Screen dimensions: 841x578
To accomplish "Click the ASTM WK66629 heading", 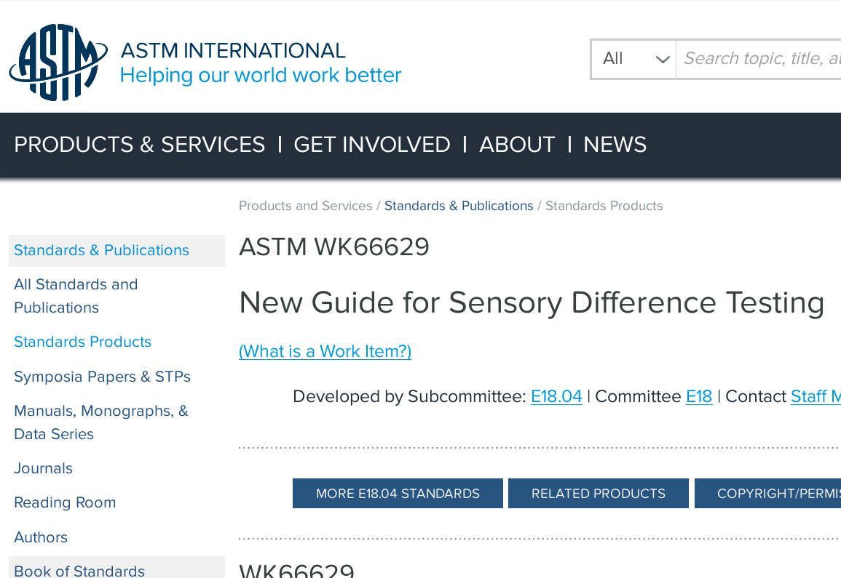I will pyautogui.click(x=334, y=247).
